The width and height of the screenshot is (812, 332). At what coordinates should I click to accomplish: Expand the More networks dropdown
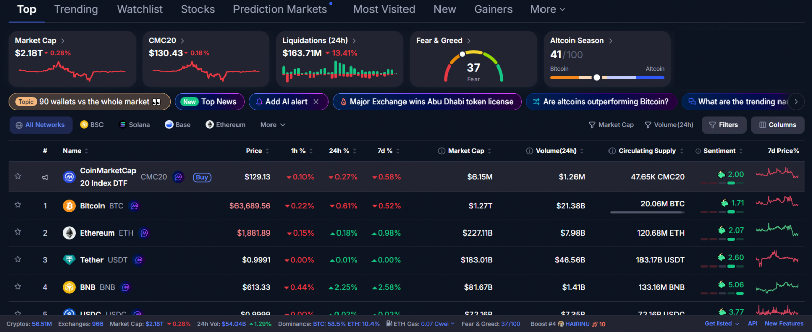tap(273, 125)
